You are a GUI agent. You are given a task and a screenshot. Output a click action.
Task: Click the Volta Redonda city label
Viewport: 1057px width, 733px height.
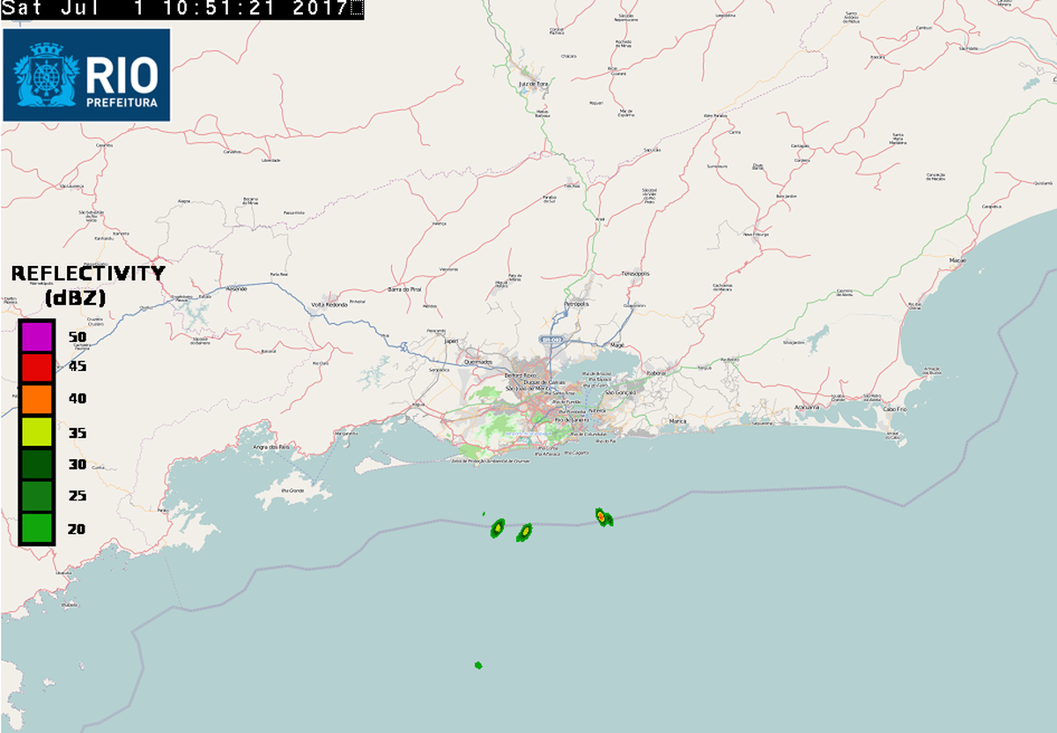[329, 305]
